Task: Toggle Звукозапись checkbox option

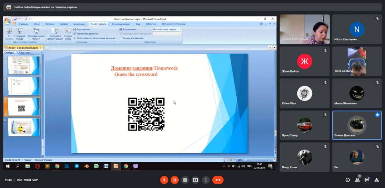Action: tap(82, 29)
